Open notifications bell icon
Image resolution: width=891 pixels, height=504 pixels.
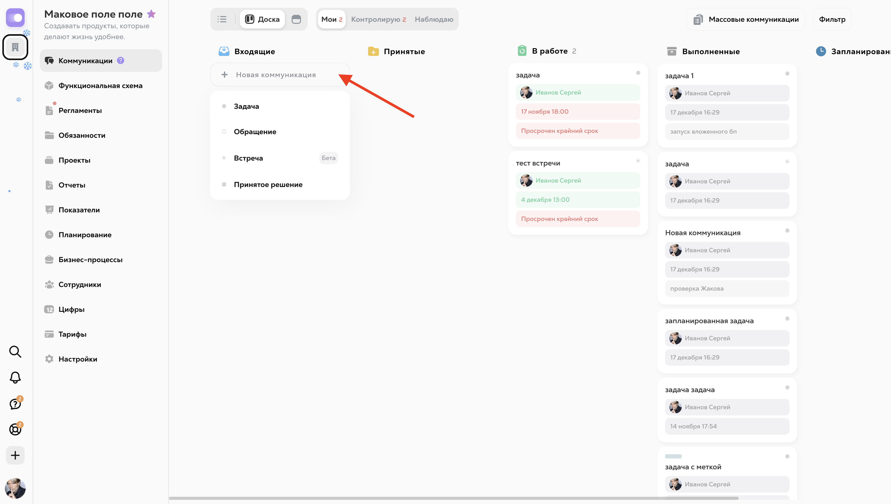[x=15, y=377]
